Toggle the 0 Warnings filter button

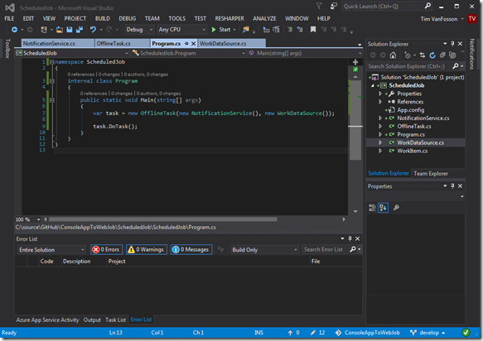point(147,250)
